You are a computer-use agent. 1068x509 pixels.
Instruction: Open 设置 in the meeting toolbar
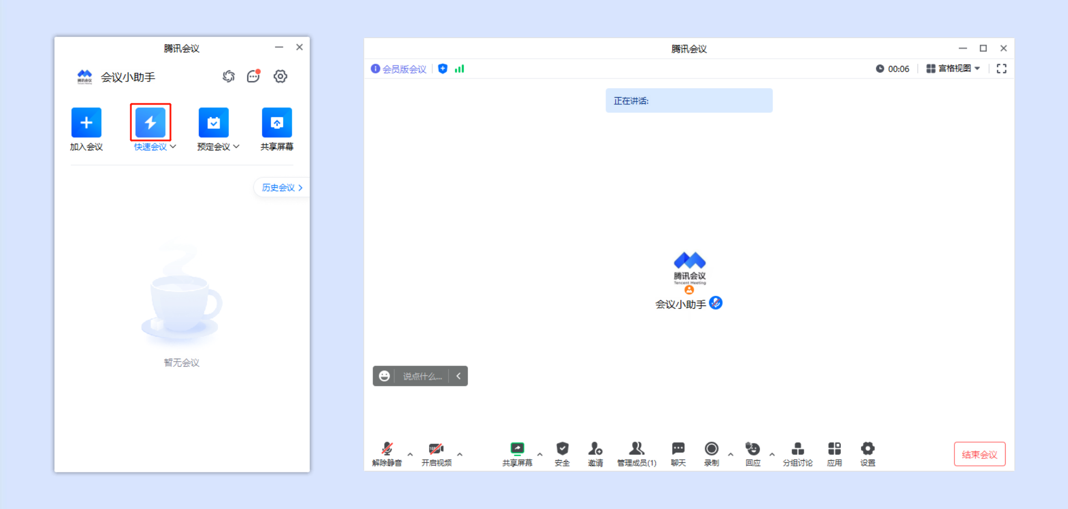pyautogui.click(x=868, y=454)
